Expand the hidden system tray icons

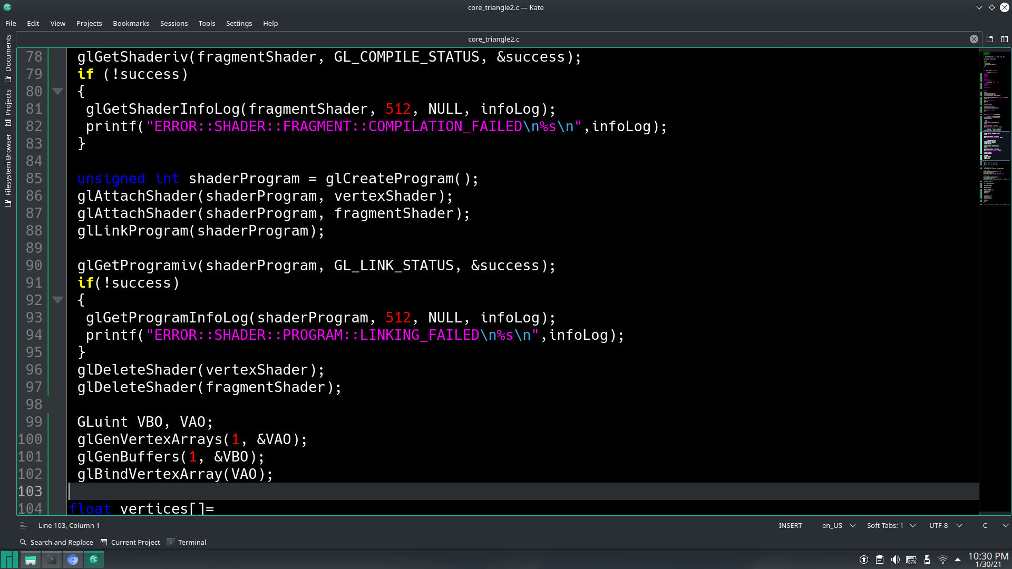[958, 560]
